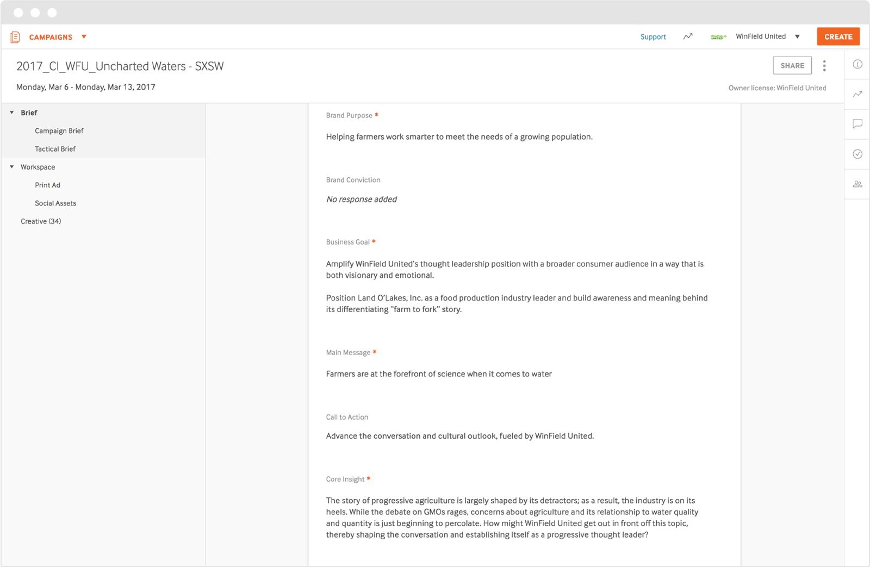Open the Campaigns dropdown arrow

tap(84, 37)
